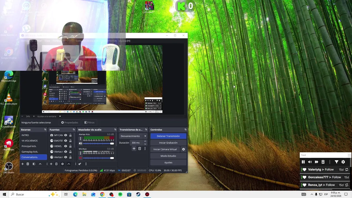The width and height of the screenshot is (352, 198).
Task: Select the INTRO scene
Action: [34, 135]
